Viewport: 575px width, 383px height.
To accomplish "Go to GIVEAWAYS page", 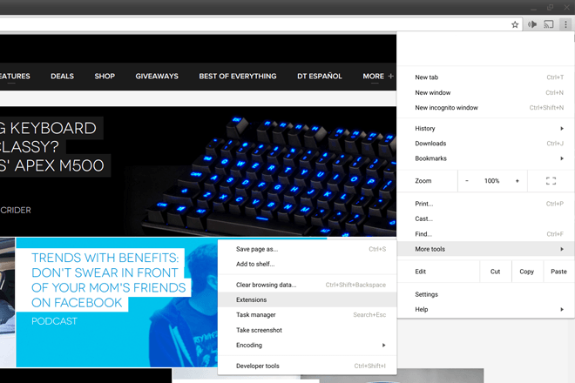I will tap(157, 77).
